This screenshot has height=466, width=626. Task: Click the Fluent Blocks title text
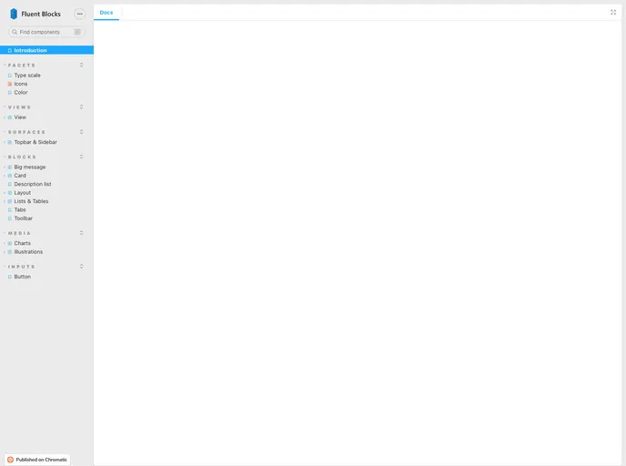point(41,14)
